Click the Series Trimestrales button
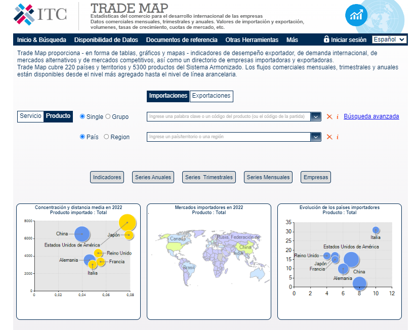 [209, 177]
